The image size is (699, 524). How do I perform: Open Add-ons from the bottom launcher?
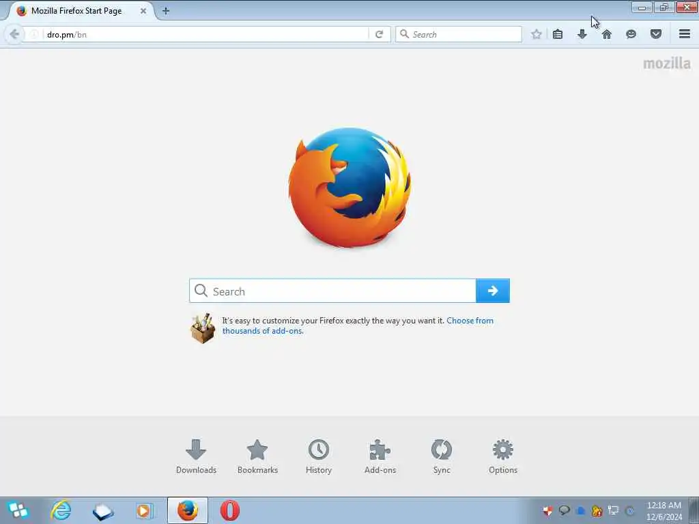[x=380, y=456]
